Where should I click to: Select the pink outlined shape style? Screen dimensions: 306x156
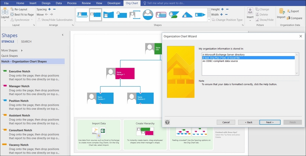pyautogui.click(x=161, y=15)
